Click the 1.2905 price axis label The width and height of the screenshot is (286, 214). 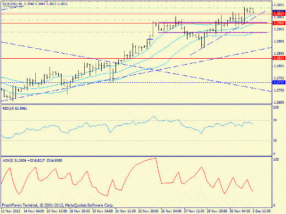point(279,42)
